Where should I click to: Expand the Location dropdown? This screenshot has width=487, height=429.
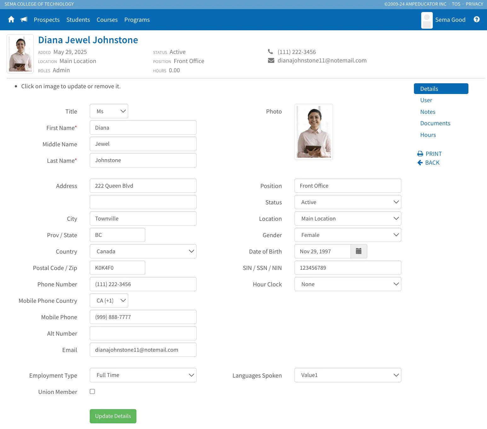coord(348,219)
